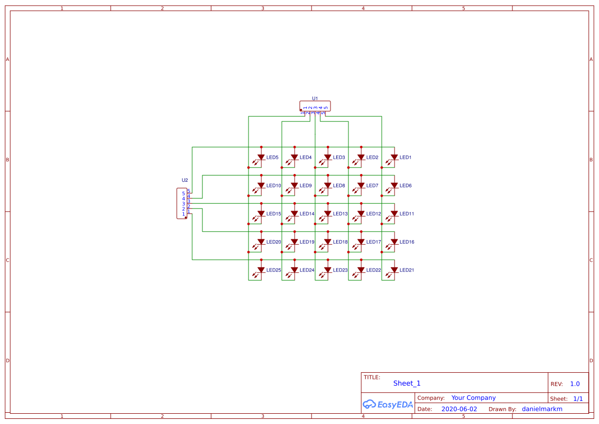
Task: Select the LED5 diode symbol
Action: click(260, 158)
